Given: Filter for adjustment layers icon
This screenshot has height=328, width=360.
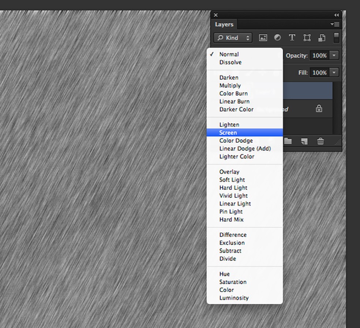Looking at the screenshot, I should click(277, 38).
